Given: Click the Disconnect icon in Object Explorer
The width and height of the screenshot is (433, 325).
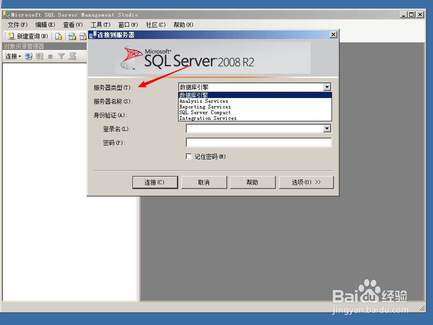Looking at the screenshot, I should click(x=40, y=57).
